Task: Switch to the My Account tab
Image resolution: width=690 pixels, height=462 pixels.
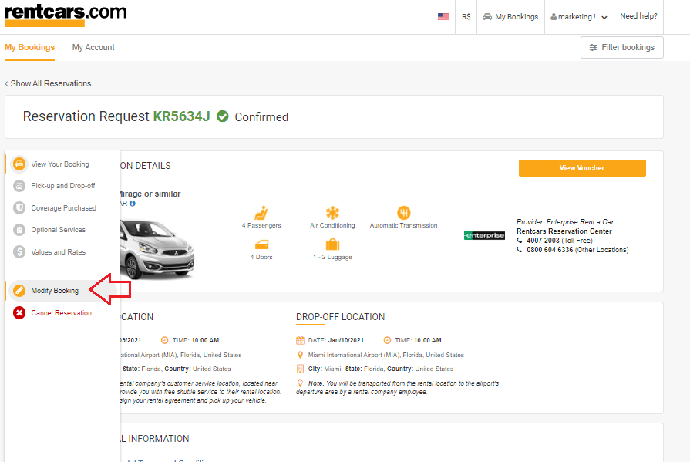Action: coord(93,47)
